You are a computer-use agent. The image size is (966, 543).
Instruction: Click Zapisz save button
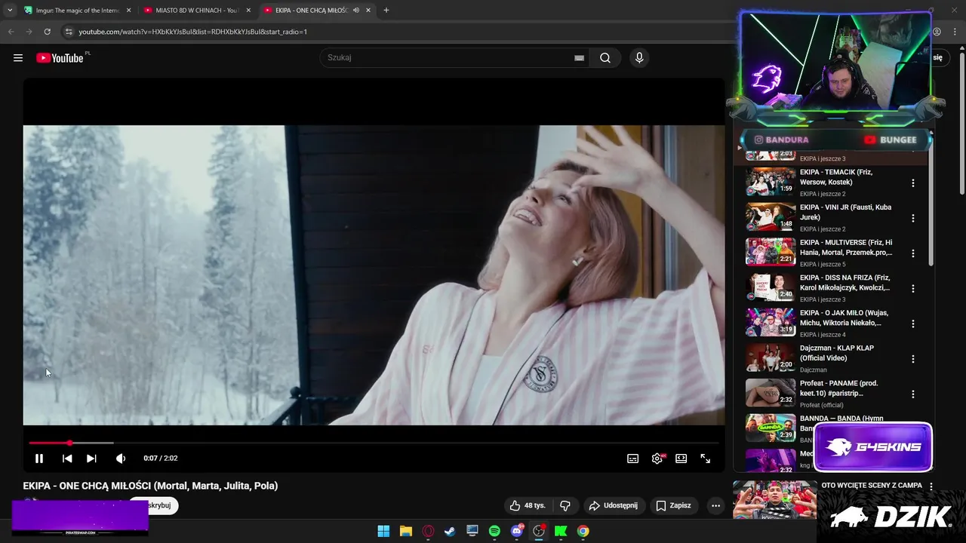click(x=673, y=505)
